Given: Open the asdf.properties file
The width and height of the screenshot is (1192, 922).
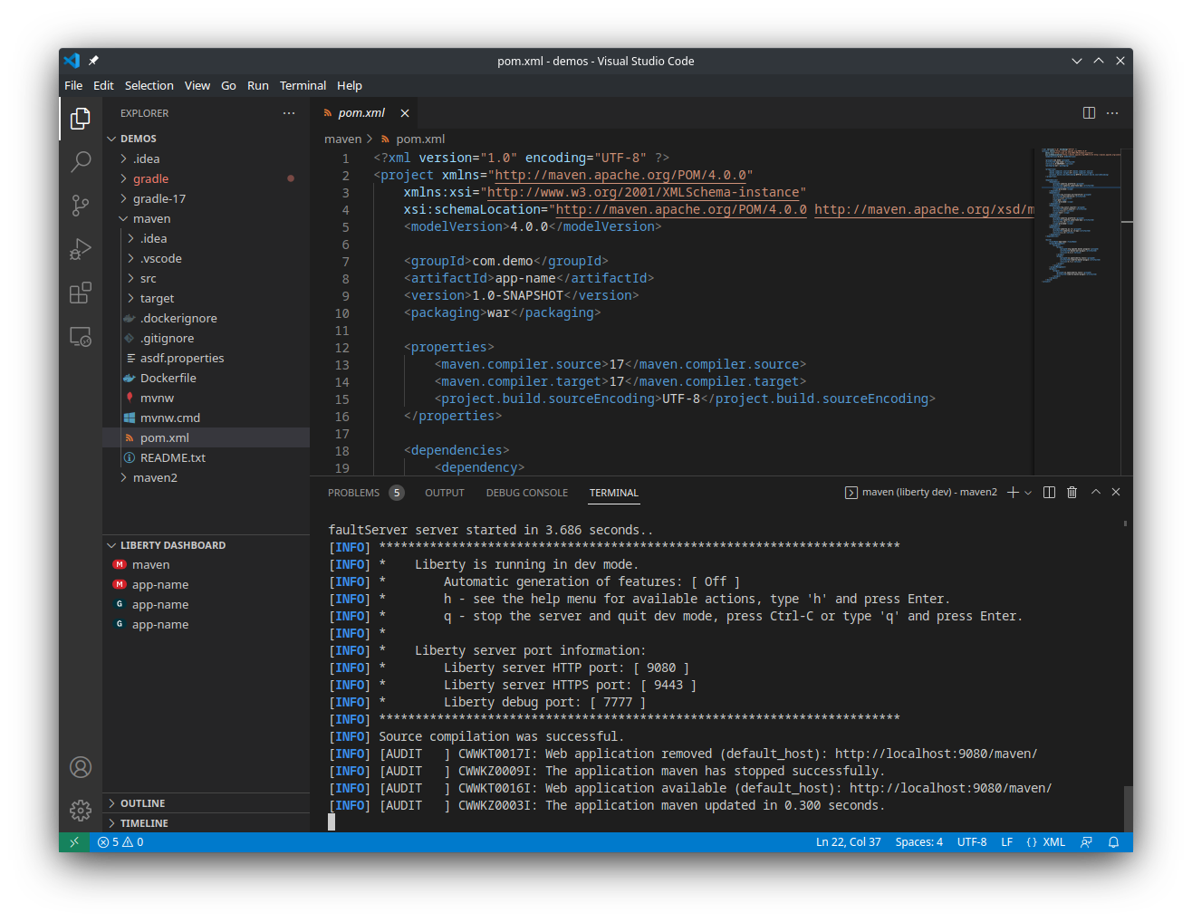Looking at the screenshot, I should 206,358.
